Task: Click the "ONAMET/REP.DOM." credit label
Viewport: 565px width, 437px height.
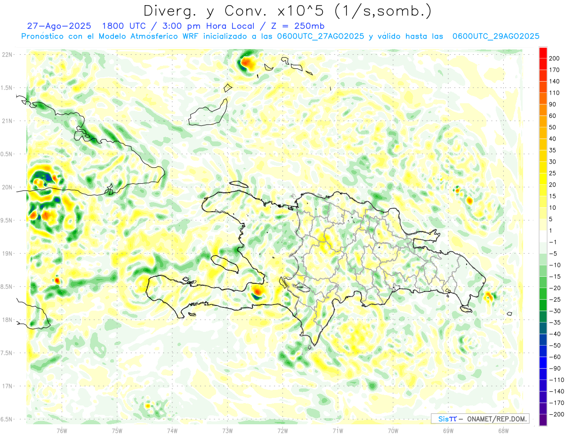Action: pyautogui.click(x=493, y=419)
